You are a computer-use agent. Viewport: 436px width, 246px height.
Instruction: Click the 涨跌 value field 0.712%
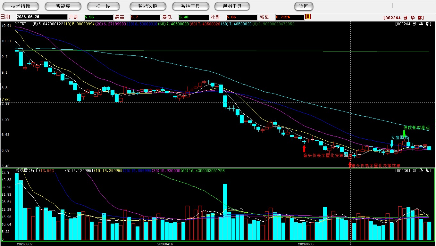pos(289,17)
